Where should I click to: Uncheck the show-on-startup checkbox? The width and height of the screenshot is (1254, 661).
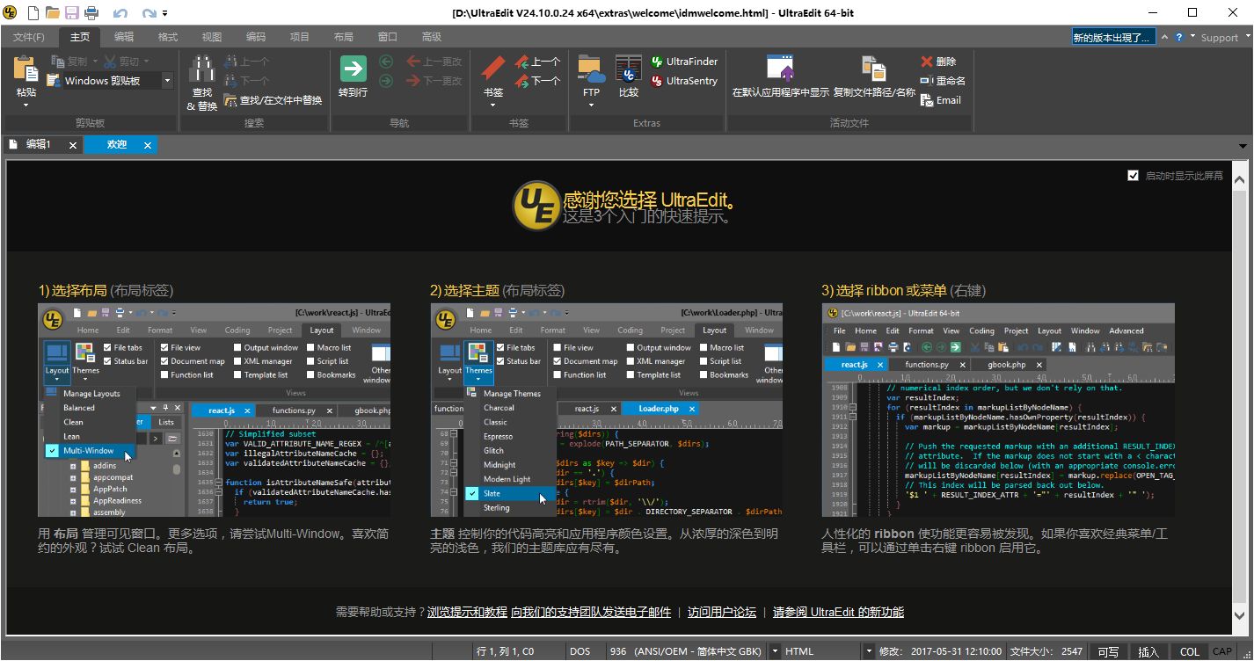coord(1133,176)
